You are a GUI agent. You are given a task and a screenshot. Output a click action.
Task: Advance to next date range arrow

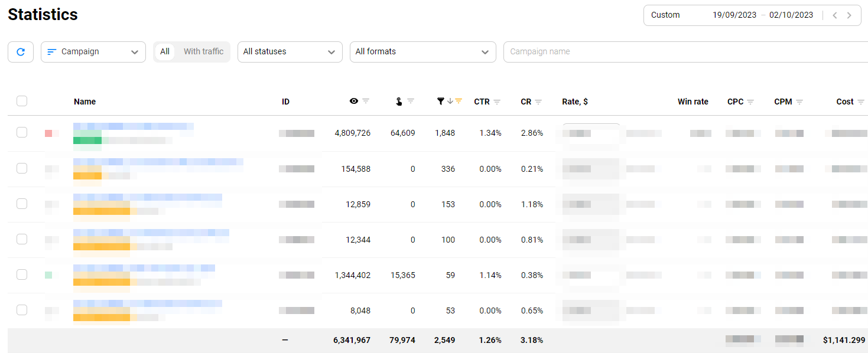tap(850, 15)
